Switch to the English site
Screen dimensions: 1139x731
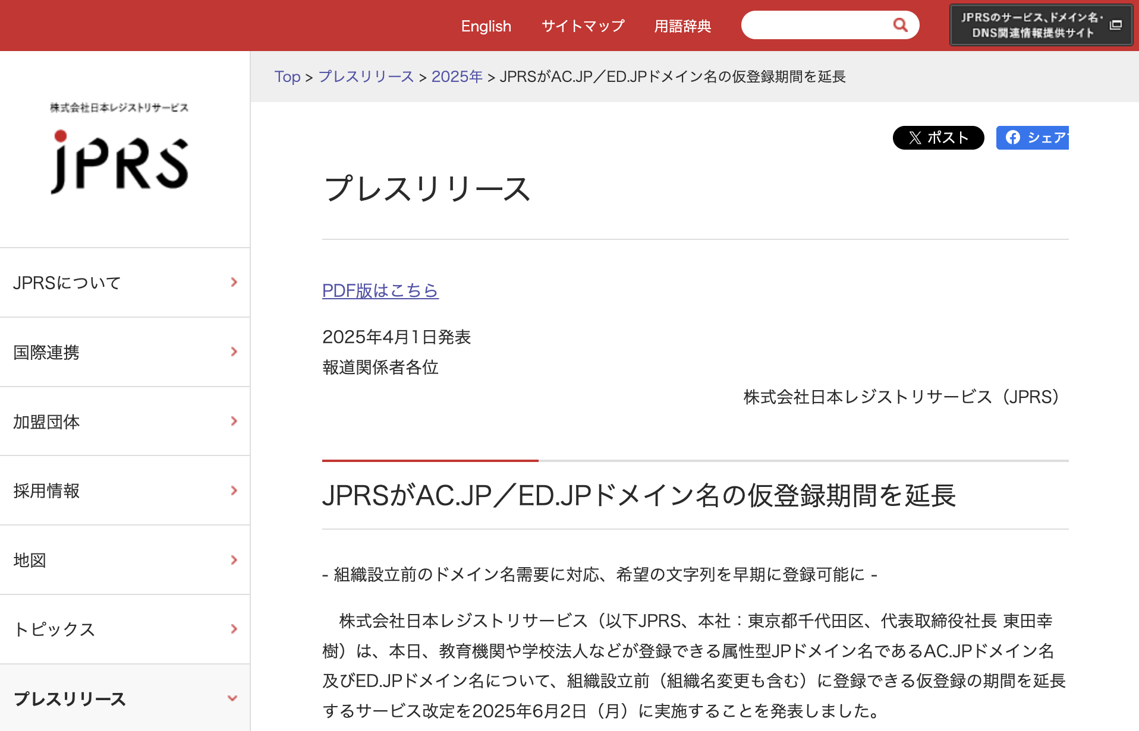pyautogui.click(x=486, y=26)
